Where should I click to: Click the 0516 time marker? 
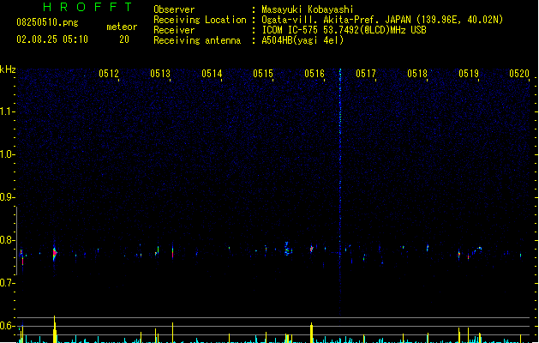coord(314,74)
